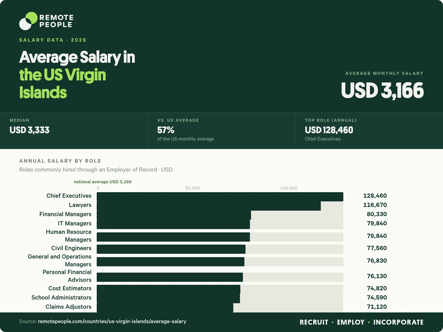Click the 'Claims Adjustors' row label
The image size is (443, 332).
[x=69, y=307]
